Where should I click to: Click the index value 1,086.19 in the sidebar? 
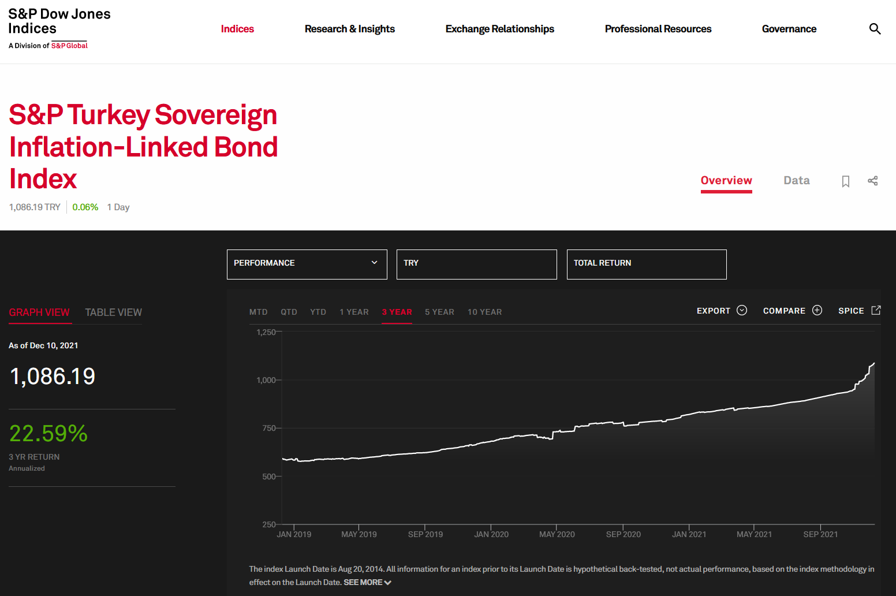point(53,377)
